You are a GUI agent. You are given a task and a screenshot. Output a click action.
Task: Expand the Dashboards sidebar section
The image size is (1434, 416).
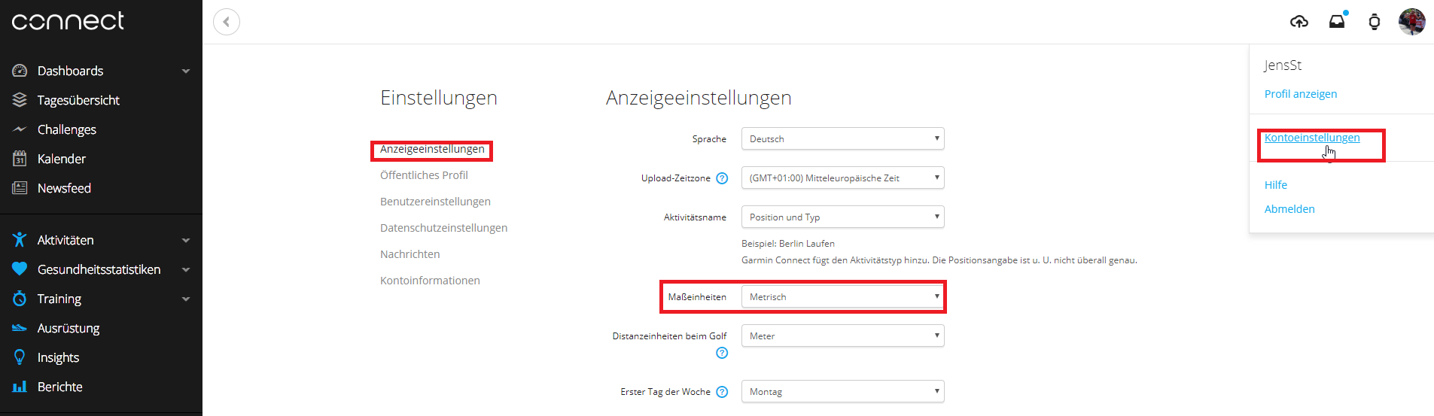(x=185, y=71)
